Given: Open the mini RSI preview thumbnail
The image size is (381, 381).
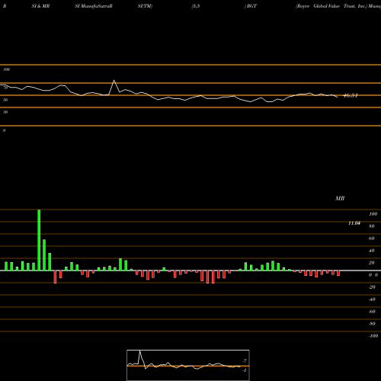Looking at the screenshot, I should pyautogui.click(x=188, y=365).
